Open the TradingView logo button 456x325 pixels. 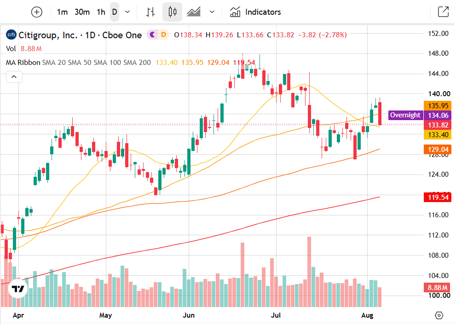tap(18, 289)
